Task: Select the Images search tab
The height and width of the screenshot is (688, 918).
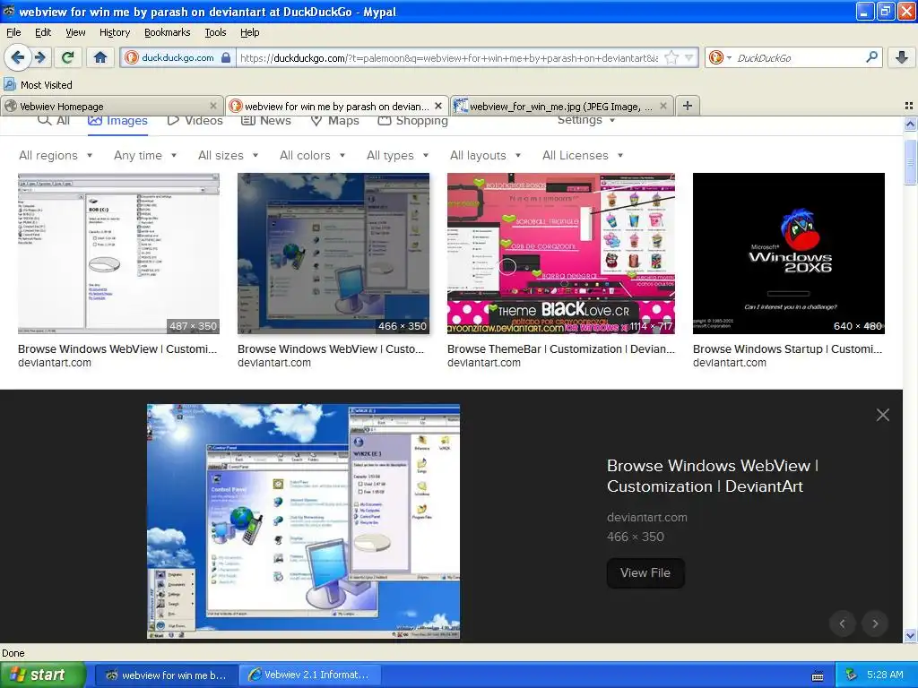Action: (x=117, y=121)
